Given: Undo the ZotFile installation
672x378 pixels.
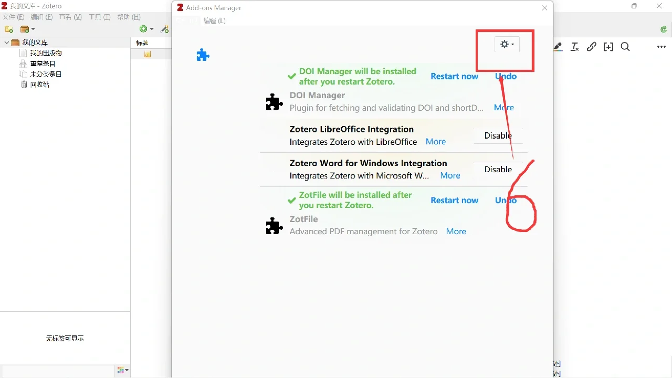Looking at the screenshot, I should 506,200.
